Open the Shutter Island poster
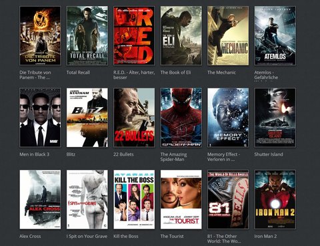The width and height of the screenshot is (320, 246). [x=275, y=118]
